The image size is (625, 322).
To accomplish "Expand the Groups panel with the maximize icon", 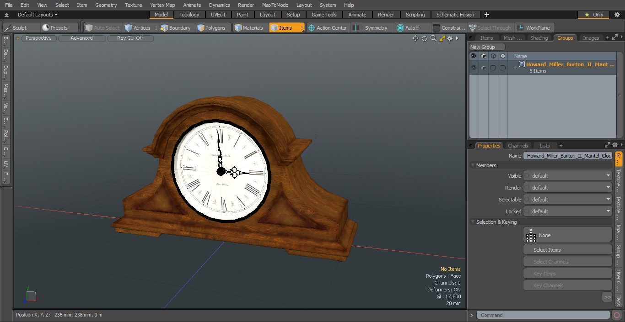I will (615, 37).
